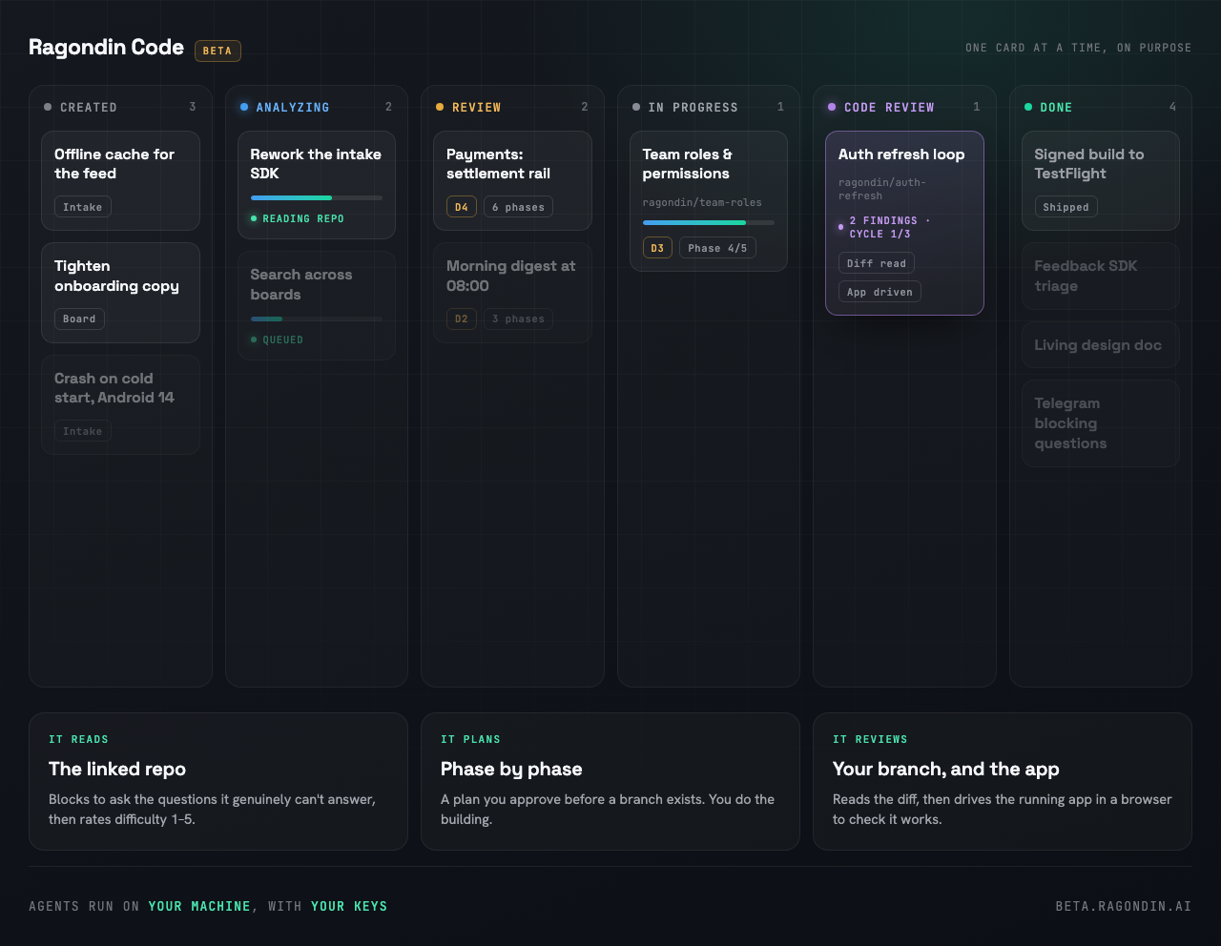Click the Created column count 3
This screenshot has width=1221, height=946.
pos(192,107)
